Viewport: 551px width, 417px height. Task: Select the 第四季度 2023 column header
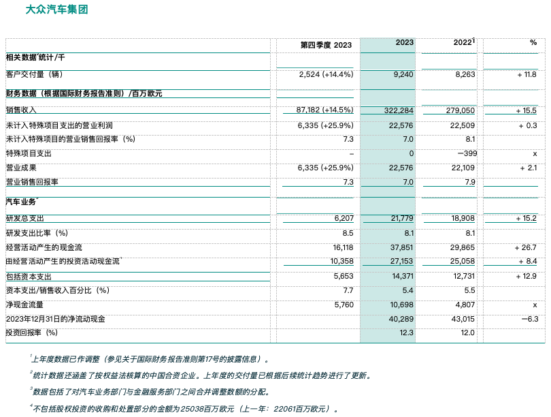click(326, 45)
